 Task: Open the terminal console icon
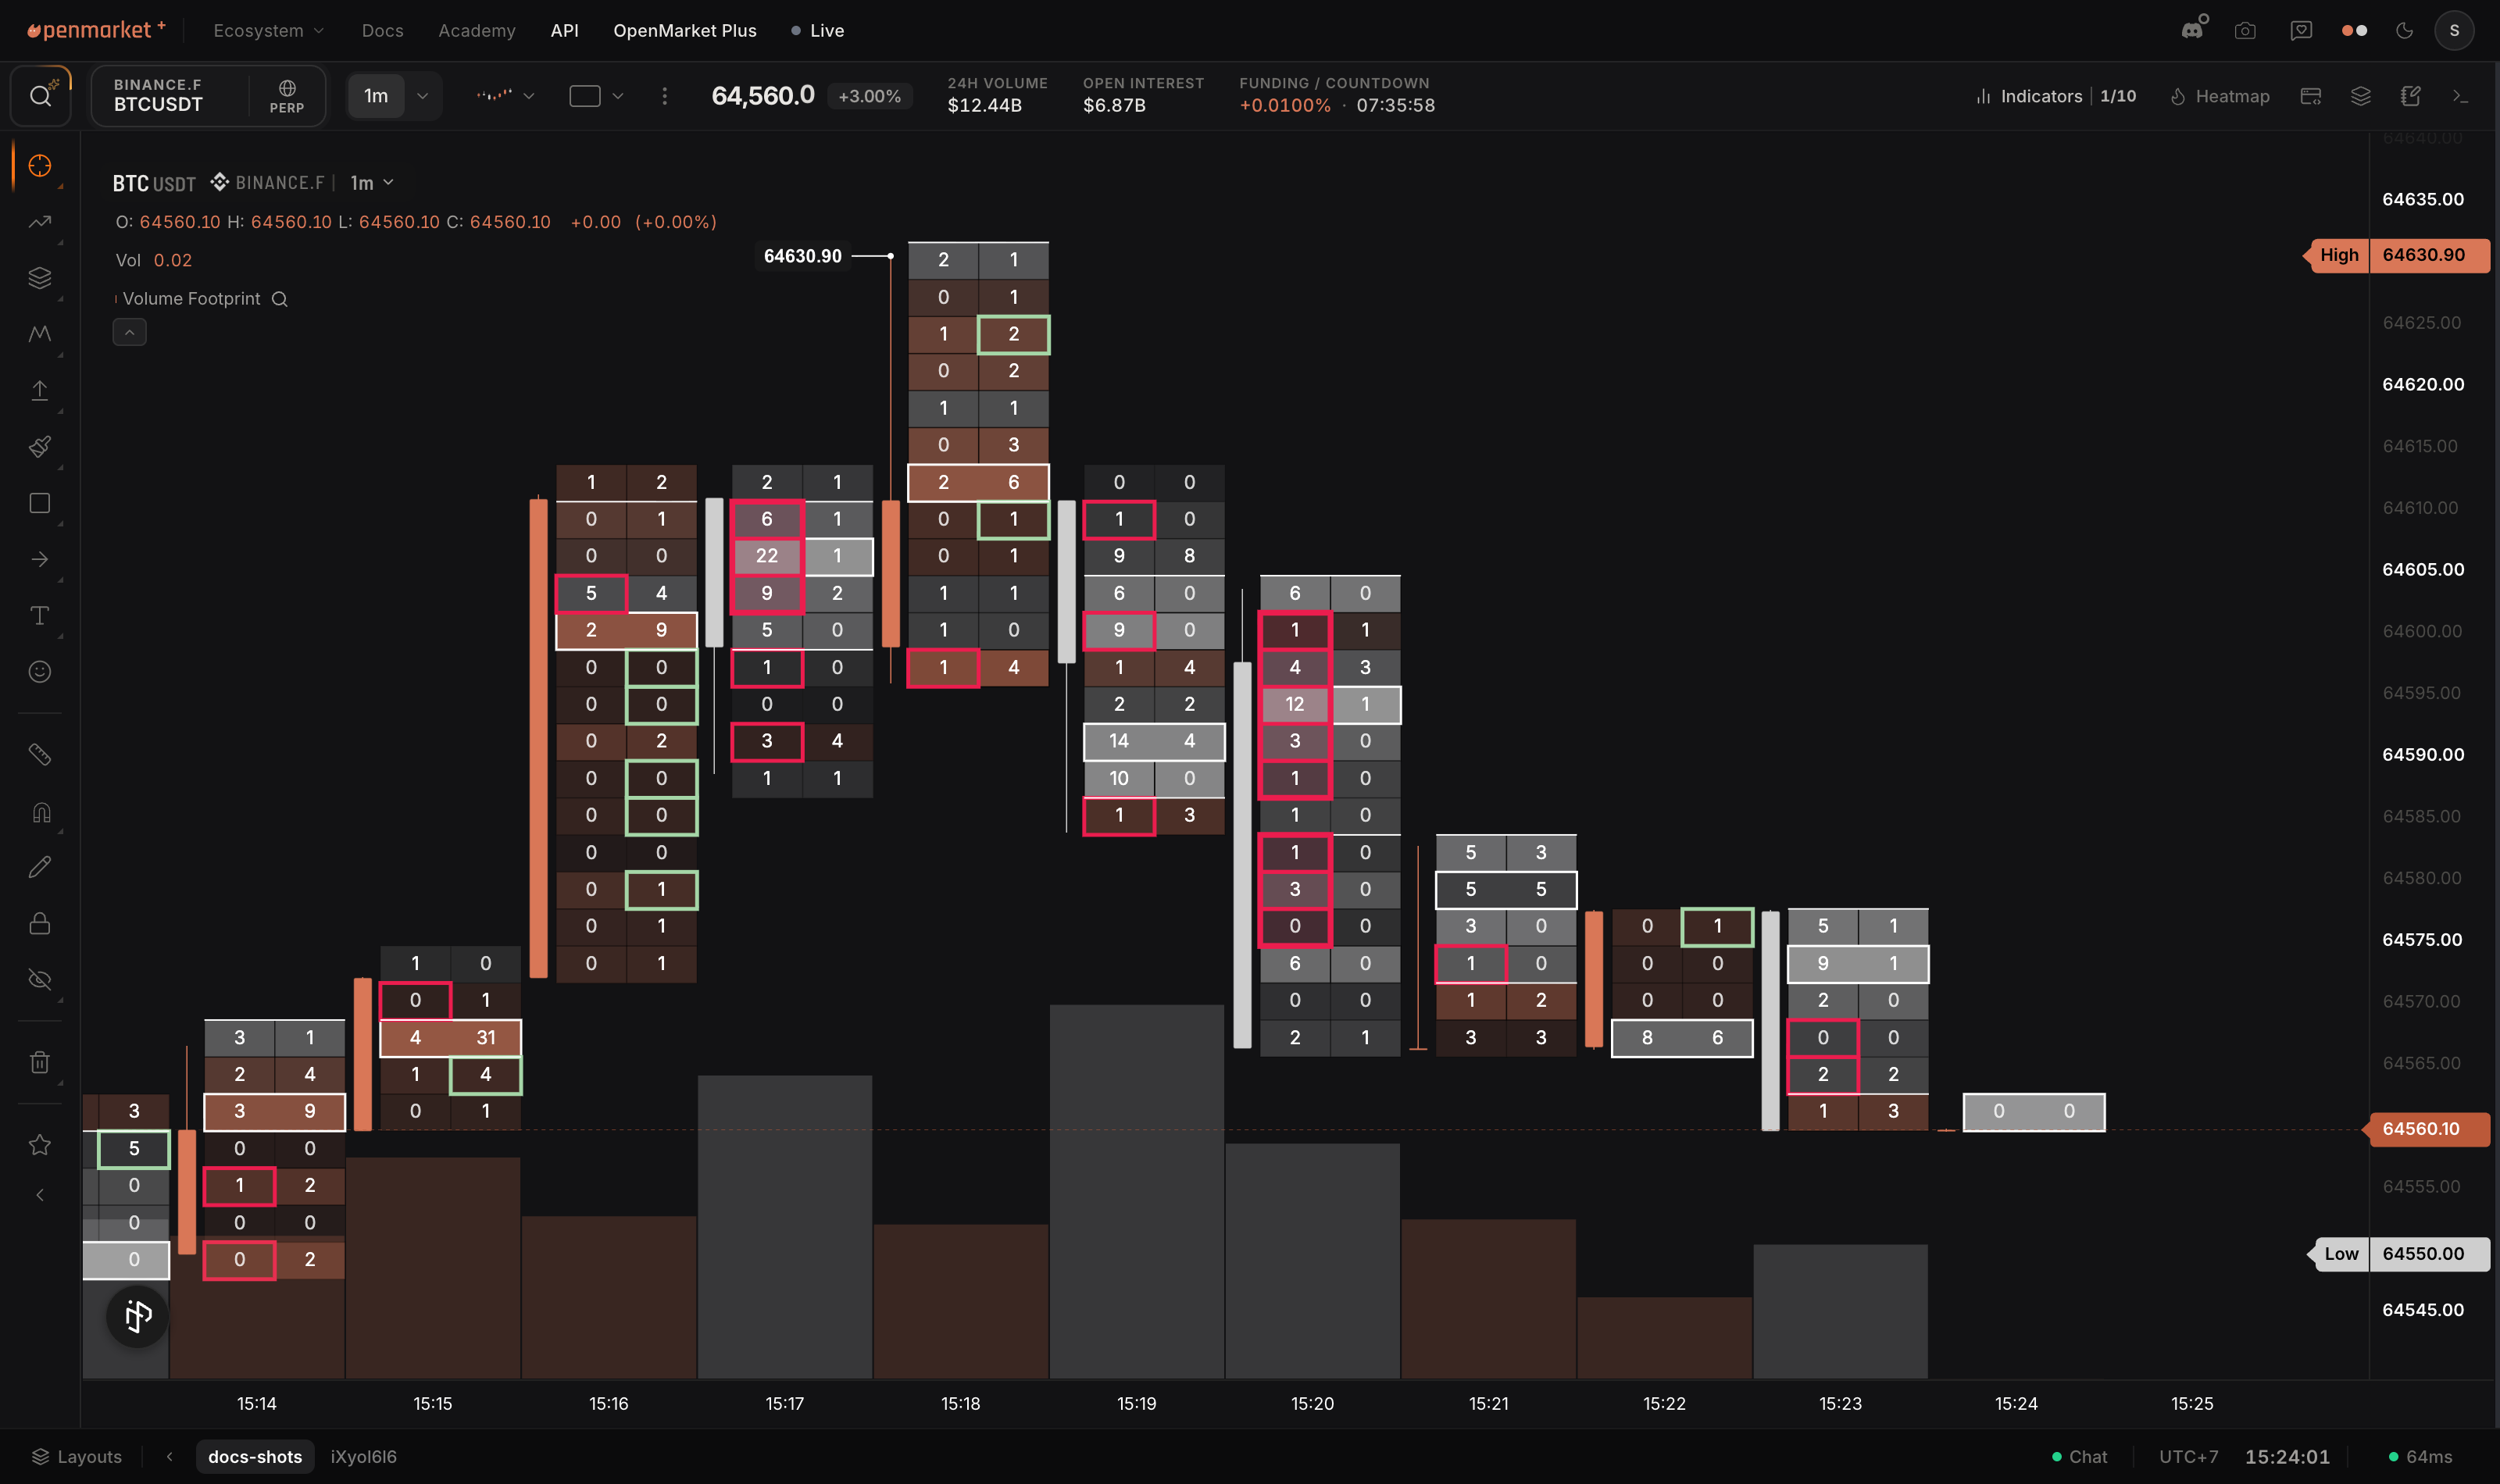[2461, 96]
